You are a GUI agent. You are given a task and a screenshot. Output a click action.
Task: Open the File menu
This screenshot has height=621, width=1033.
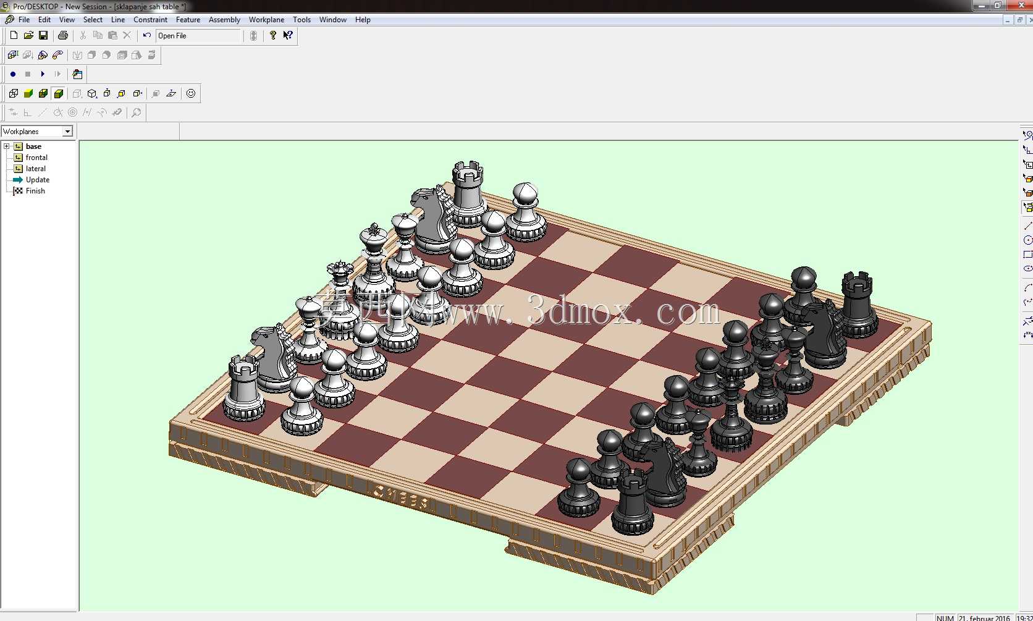(24, 20)
